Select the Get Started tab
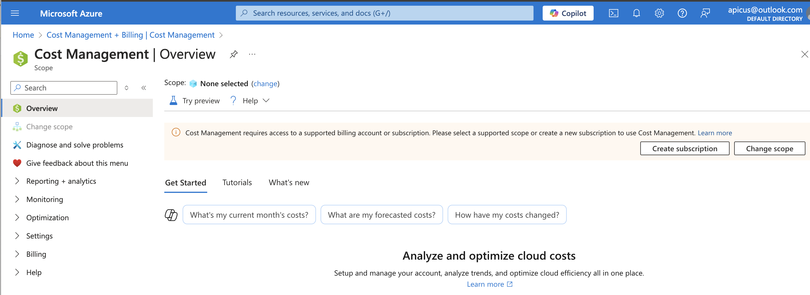The height and width of the screenshot is (295, 810). (x=185, y=183)
